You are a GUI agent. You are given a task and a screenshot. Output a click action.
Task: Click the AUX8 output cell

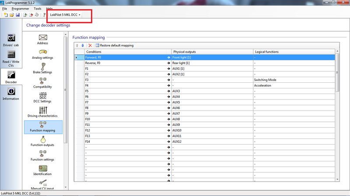click(x=212, y=119)
